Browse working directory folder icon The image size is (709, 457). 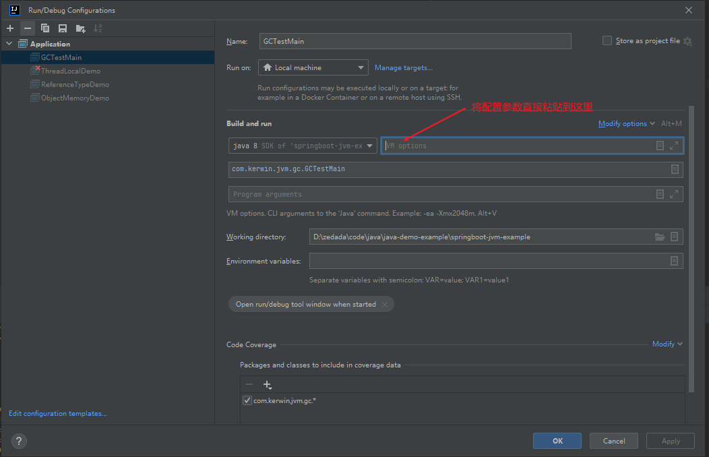[660, 237]
